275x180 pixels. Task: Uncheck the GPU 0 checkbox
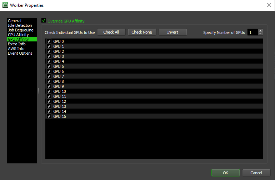pos(49,41)
